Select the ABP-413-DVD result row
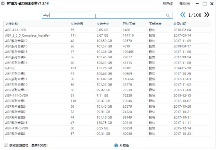 coord(107,30)
